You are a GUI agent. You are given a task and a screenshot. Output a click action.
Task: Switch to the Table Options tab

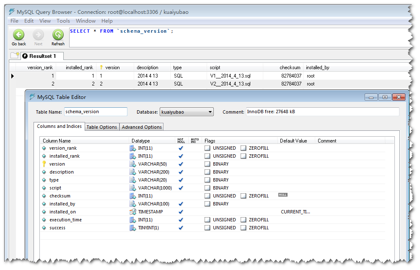click(x=102, y=127)
